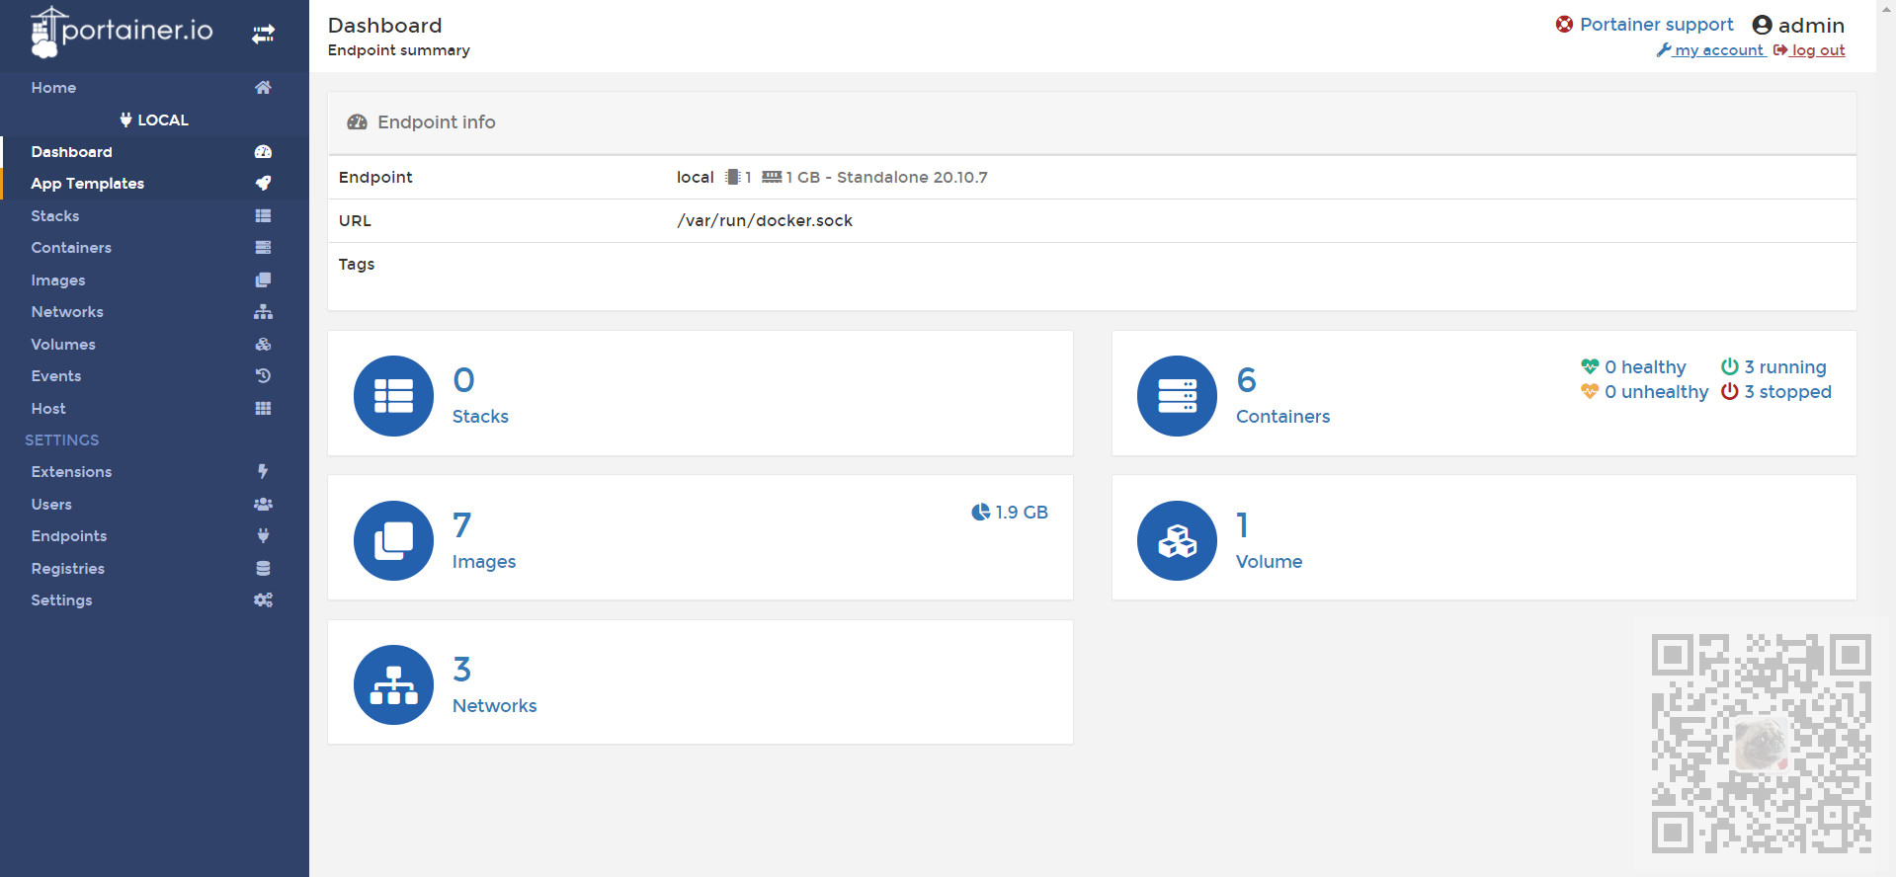
Task: Click the round Stacks tile icon
Action: pos(393,396)
